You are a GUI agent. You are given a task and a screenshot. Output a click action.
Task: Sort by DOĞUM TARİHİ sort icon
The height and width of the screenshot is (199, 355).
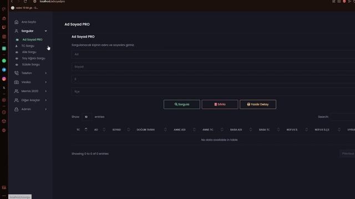pyautogui.click(x=165, y=129)
